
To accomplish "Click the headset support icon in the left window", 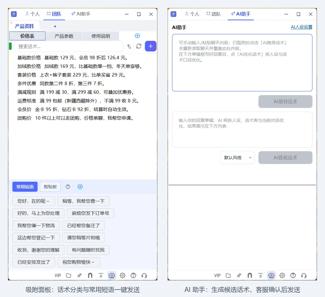I will point(144,275).
